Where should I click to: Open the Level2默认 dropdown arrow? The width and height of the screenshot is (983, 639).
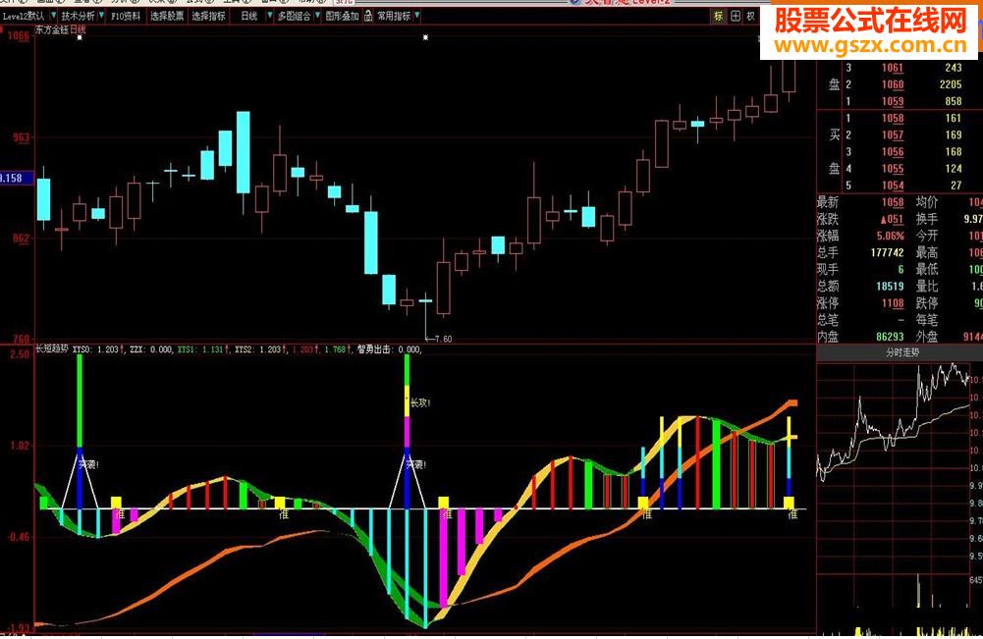click(53, 16)
